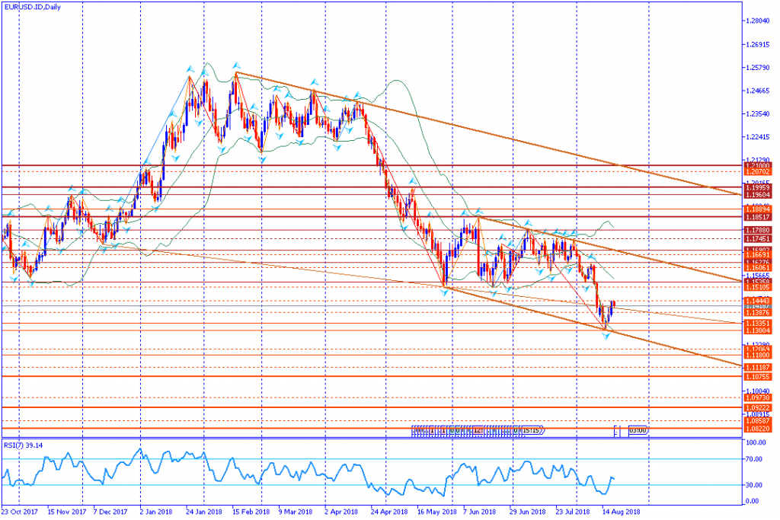Select the 15:15 event marker tag
780x520 pixels.
[x=532, y=430]
